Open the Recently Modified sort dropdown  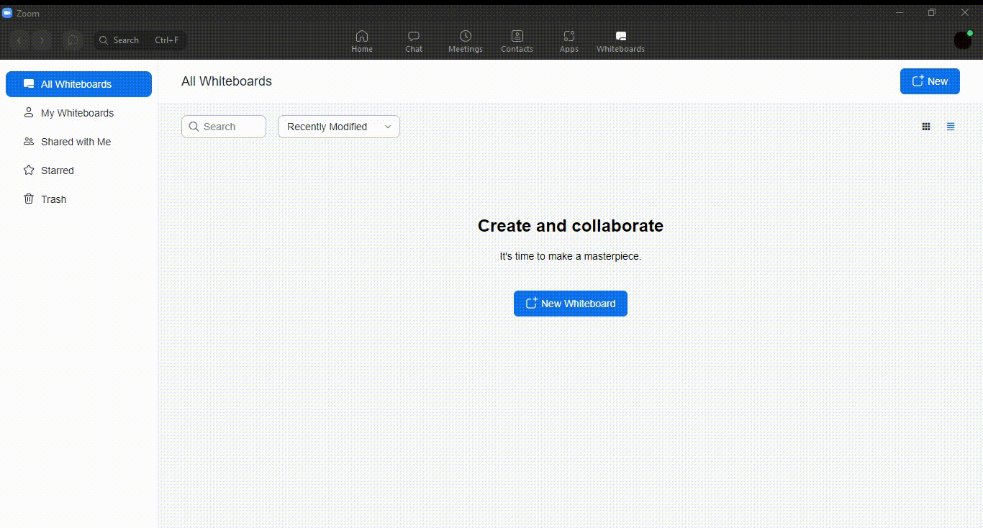338,127
